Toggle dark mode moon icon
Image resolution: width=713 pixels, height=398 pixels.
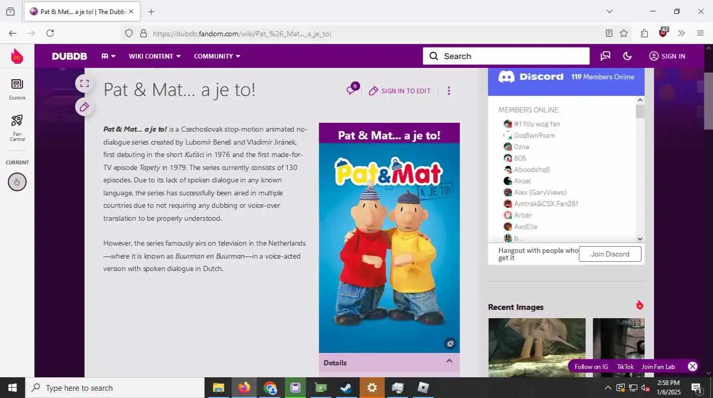tap(628, 56)
